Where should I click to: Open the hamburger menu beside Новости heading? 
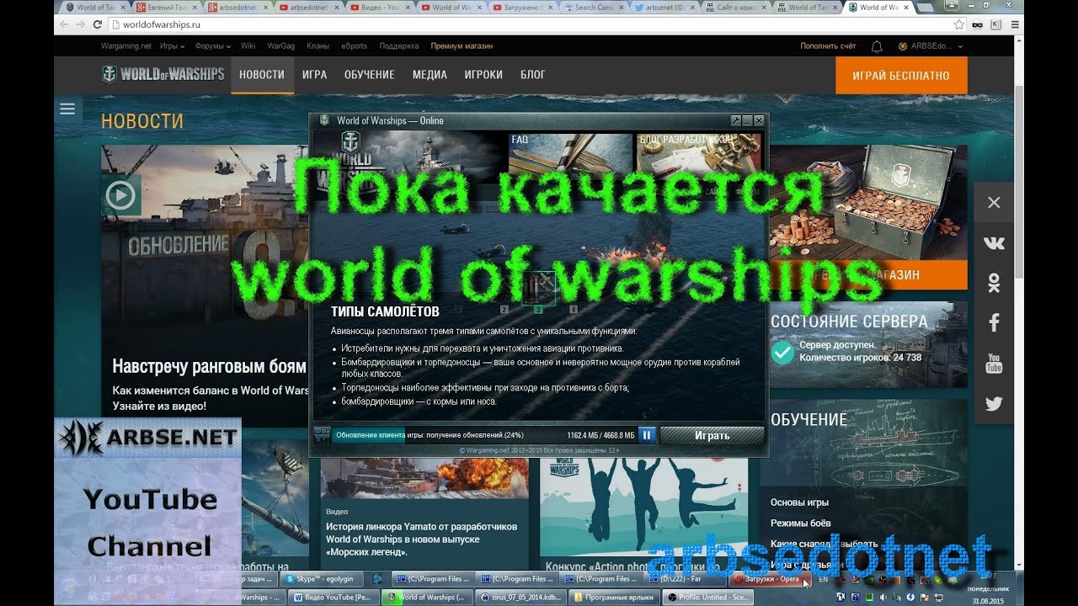click(67, 109)
